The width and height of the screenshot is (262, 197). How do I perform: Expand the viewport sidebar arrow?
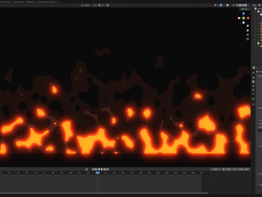pos(250,14)
